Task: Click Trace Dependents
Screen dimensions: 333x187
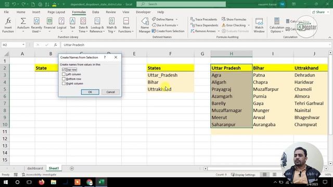Action: pos(204,25)
